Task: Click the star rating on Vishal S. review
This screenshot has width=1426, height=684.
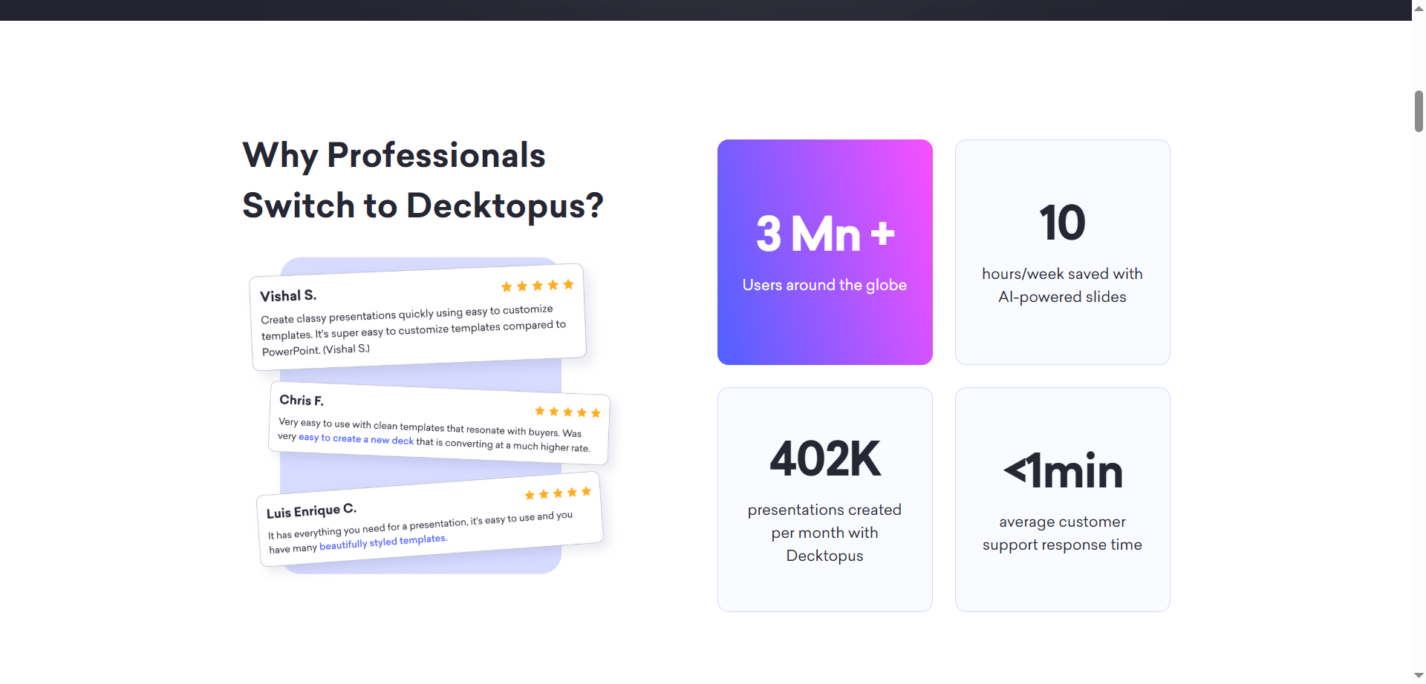Action: point(537,286)
